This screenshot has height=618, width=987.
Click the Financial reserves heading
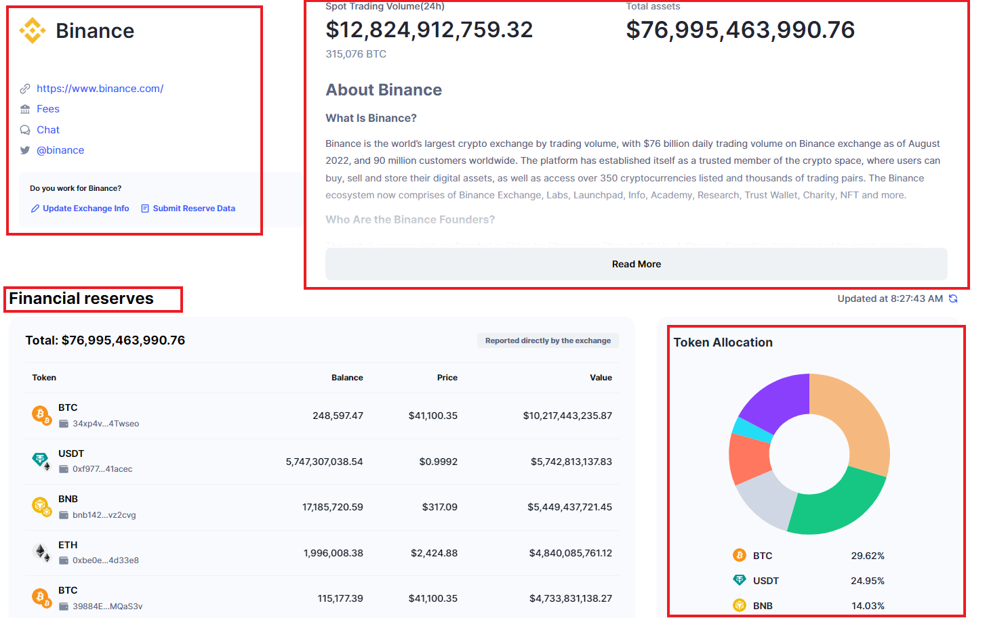pyautogui.click(x=81, y=299)
